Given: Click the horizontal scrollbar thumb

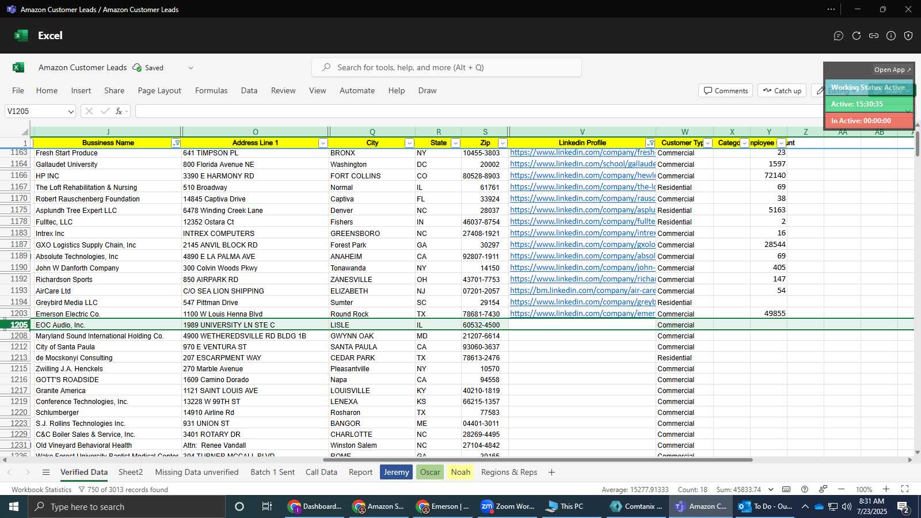Looking at the screenshot, I should pyautogui.click(x=538, y=460).
